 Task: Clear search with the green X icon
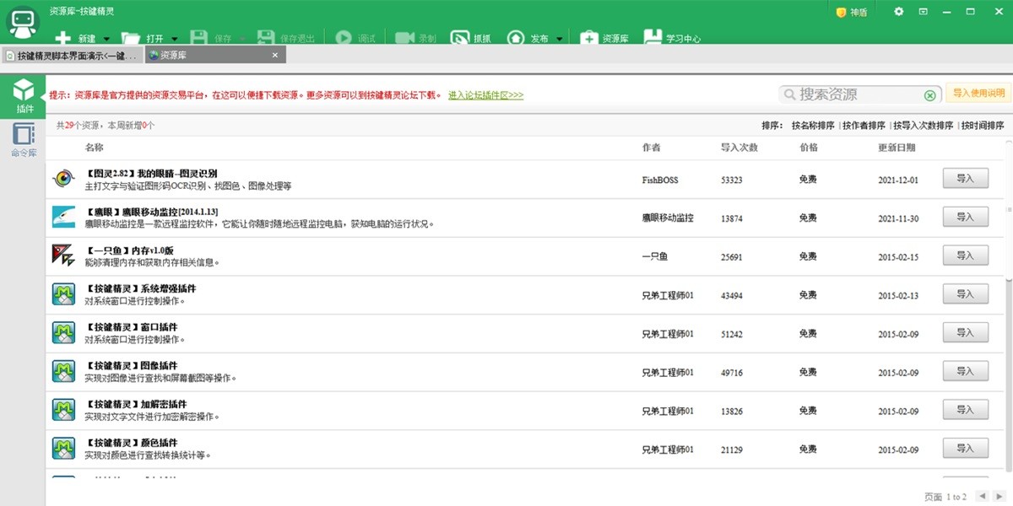pyautogui.click(x=929, y=95)
